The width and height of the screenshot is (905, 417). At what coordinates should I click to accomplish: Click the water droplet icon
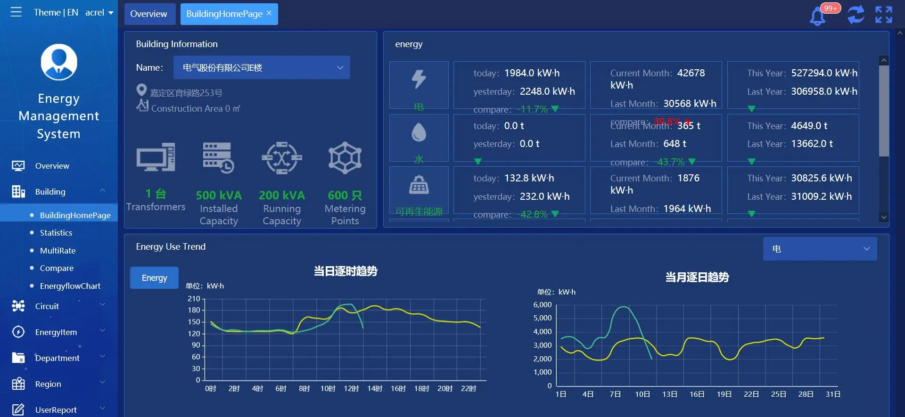tap(419, 132)
